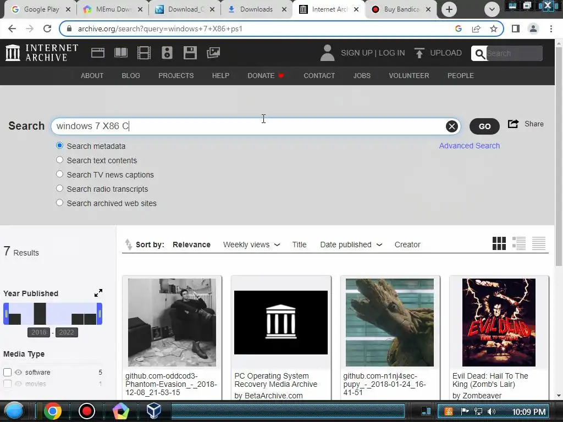Open VirtualBox cube icon in taskbar
This screenshot has width=563, height=422.
[x=154, y=411]
